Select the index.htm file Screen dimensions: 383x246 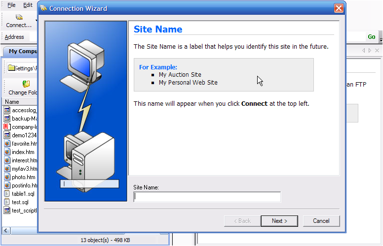click(x=24, y=152)
